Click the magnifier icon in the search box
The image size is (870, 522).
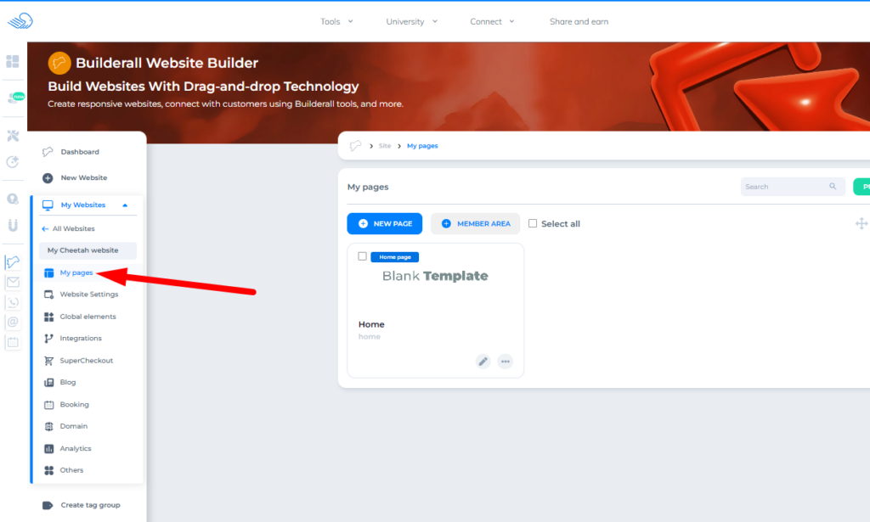click(833, 187)
